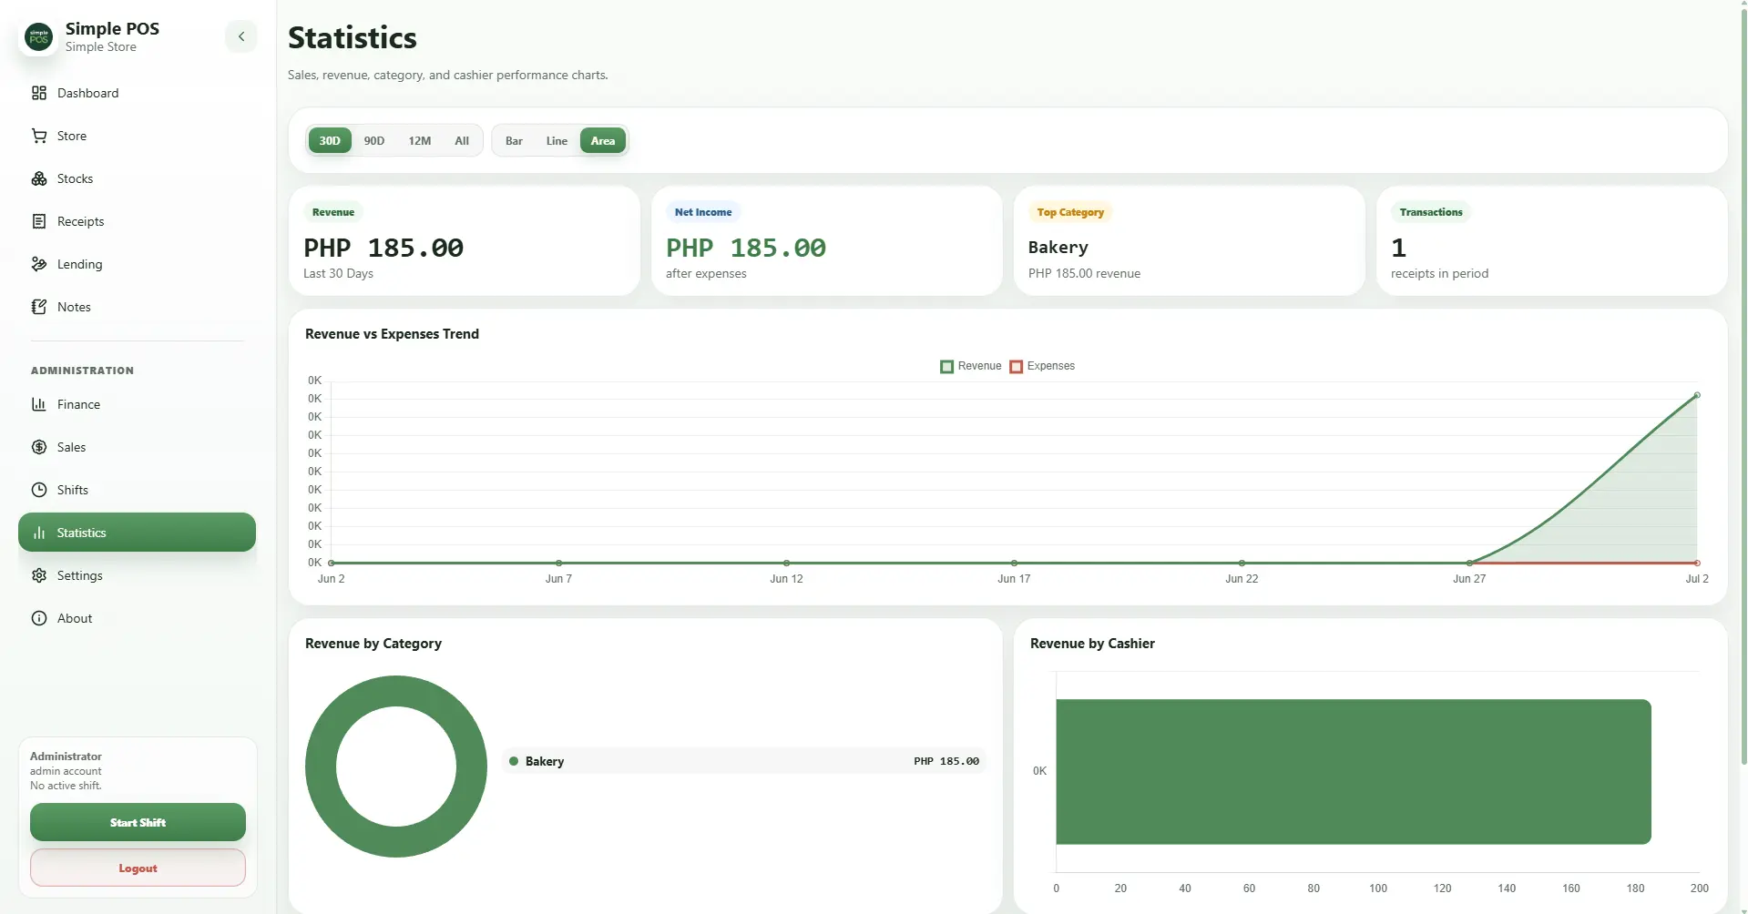Open Lending via hand-coin icon
Viewport: 1748px width, 914px height.
pyautogui.click(x=39, y=264)
